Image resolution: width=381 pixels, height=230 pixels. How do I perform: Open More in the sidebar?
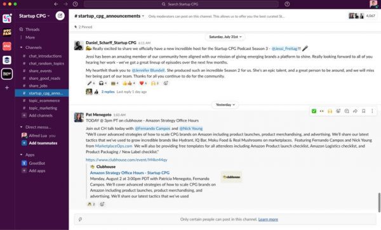pos(30,37)
